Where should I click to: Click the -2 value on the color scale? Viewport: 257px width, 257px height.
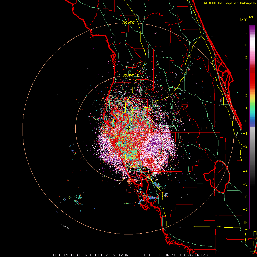(245, 146)
